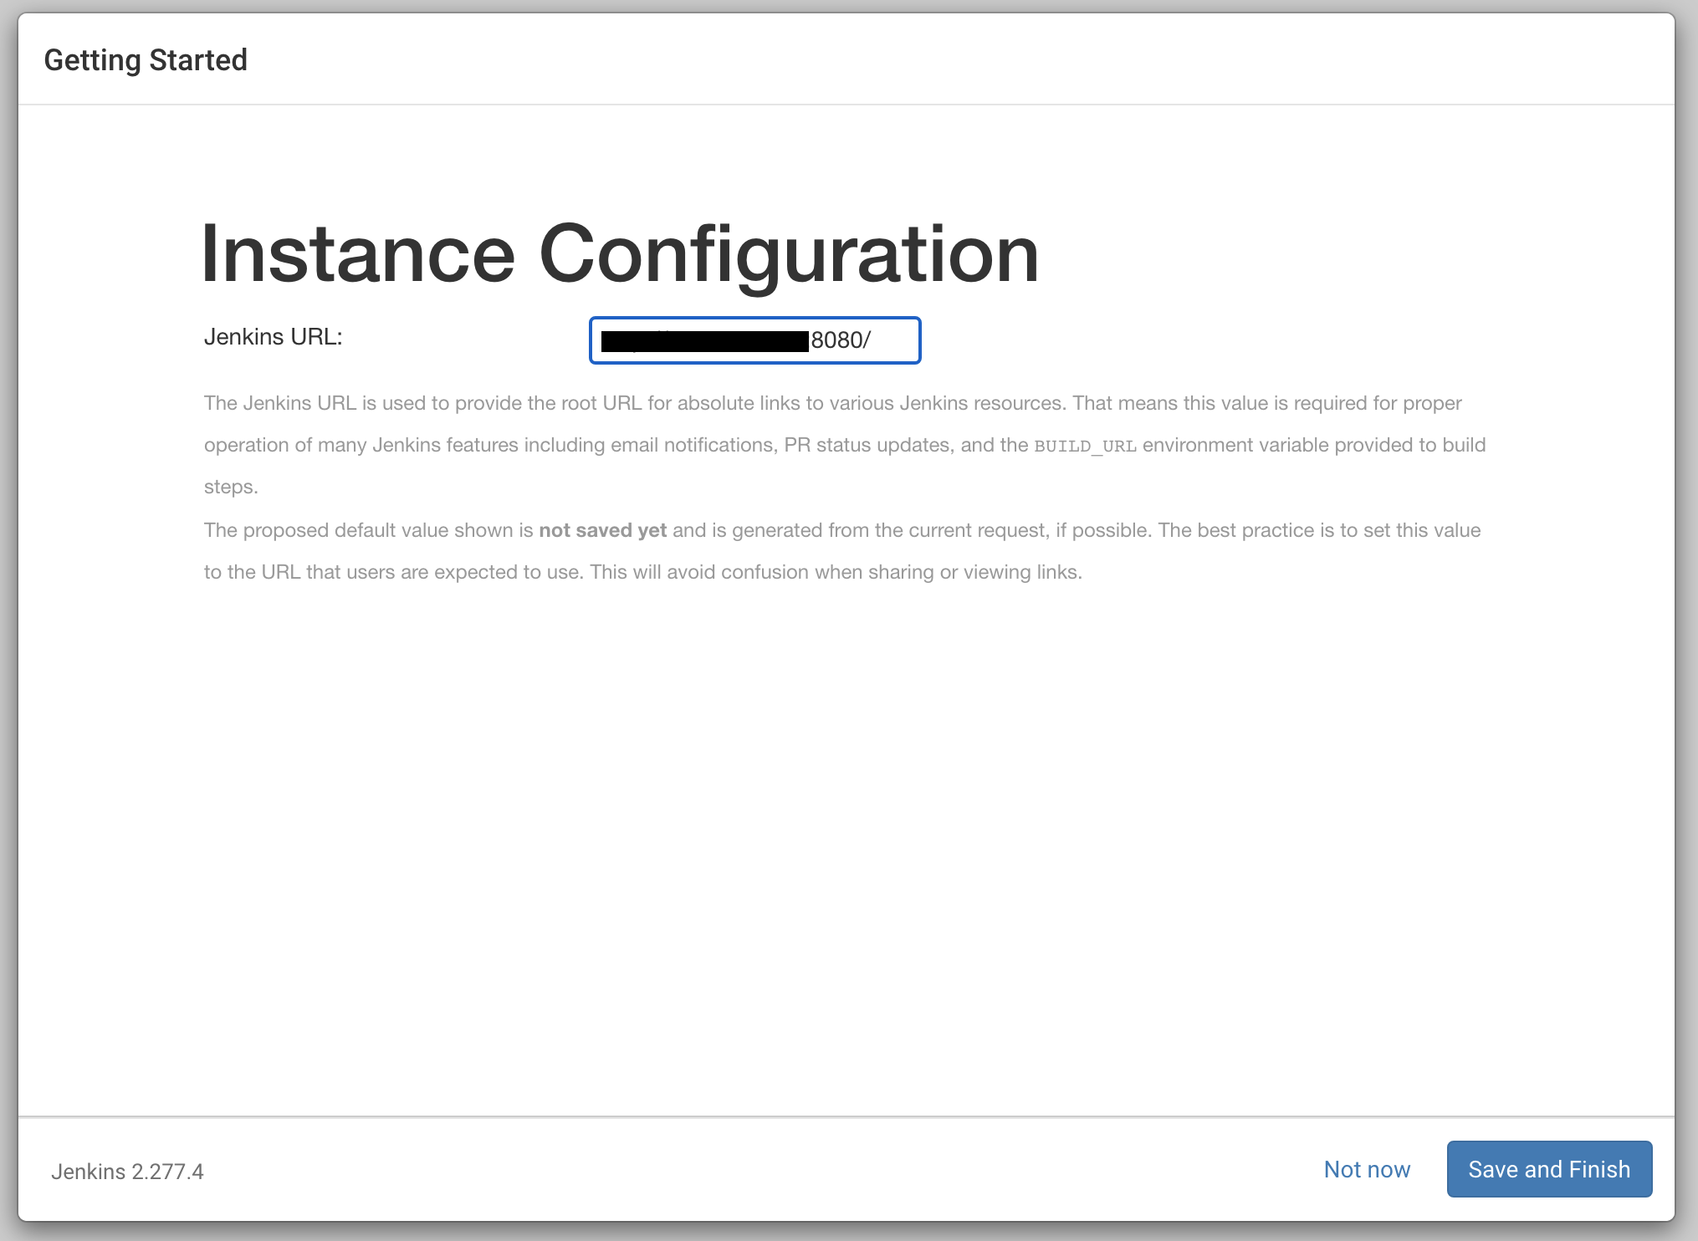The height and width of the screenshot is (1241, 1698).
Task: Click the Jenkins URL: label
Action: (273, 337)
